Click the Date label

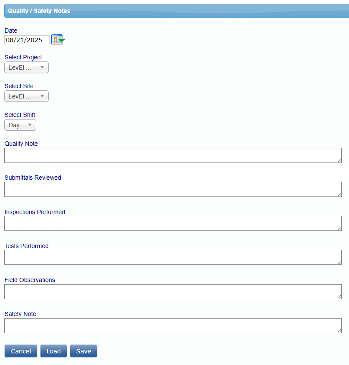pyautogui.click(x=11, y=31)
